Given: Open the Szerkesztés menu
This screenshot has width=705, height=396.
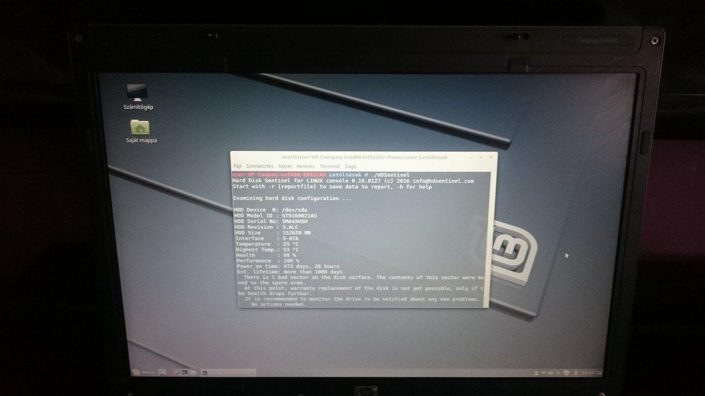Looking at the screenshot, I should (x=259, y=166).
